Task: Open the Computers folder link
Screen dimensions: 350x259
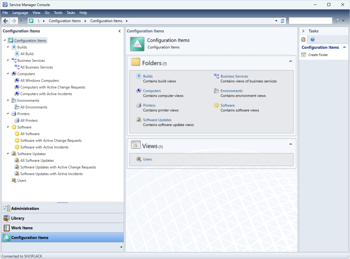Action: click(x=152, y=91)
